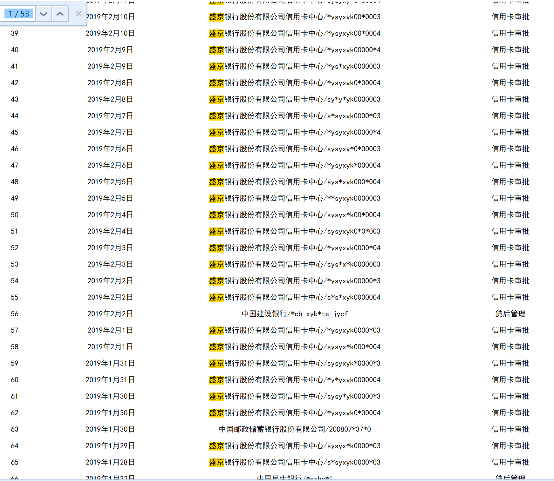Click 中国建设银行/*cb_xyk*te_jycf entry
The width and height of the screenshot is (554, 481).
click(x=295, y=314)
